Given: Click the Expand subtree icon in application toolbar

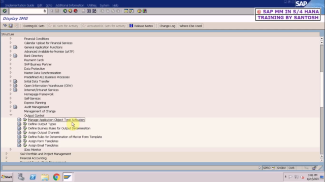Looking at the screenshot, I should click(x=5, y=26).
